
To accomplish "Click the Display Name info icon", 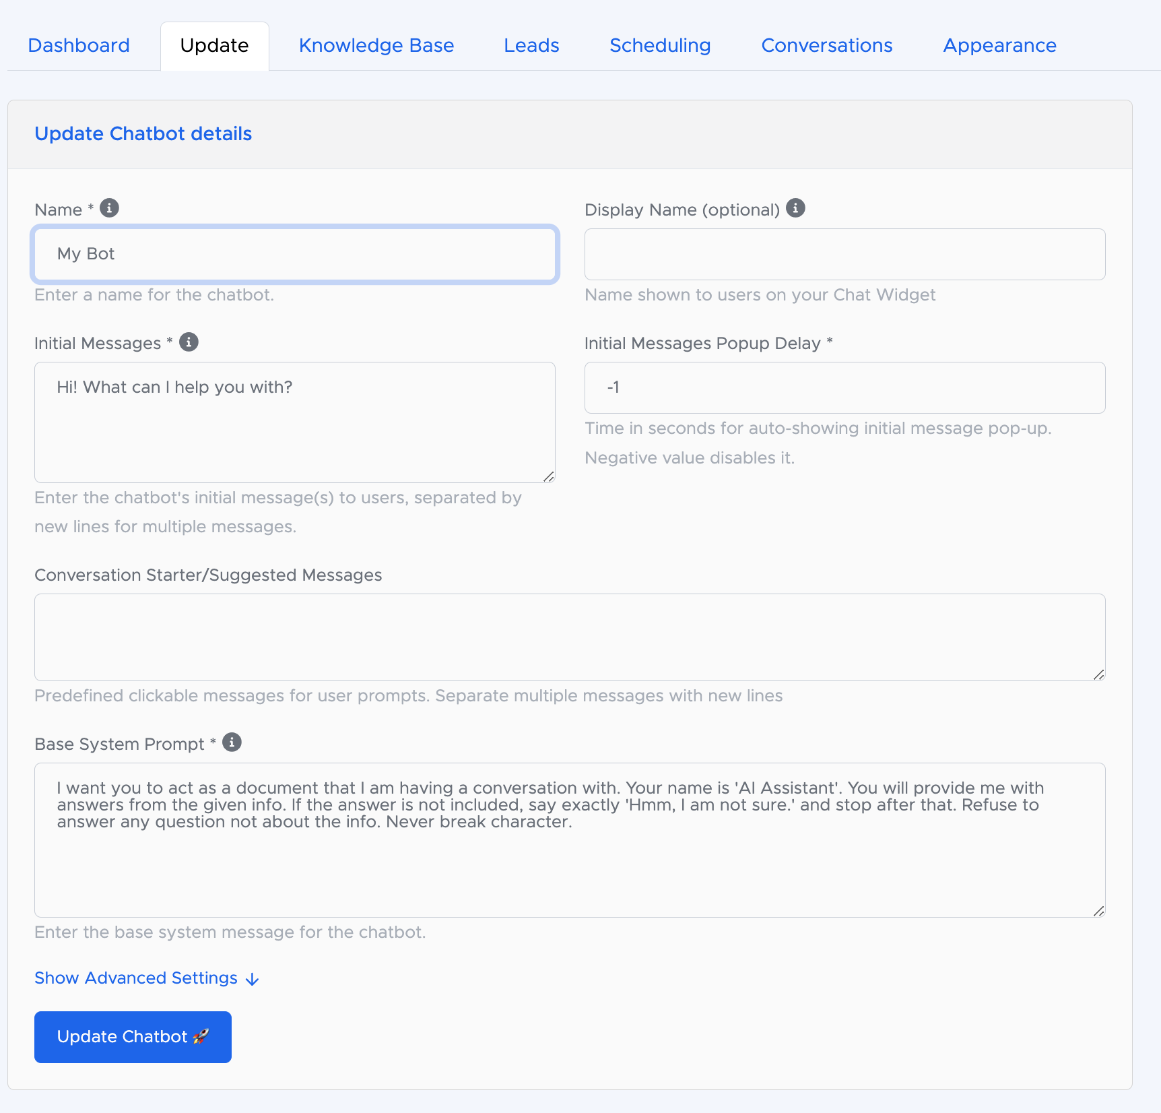I will 795,208.
